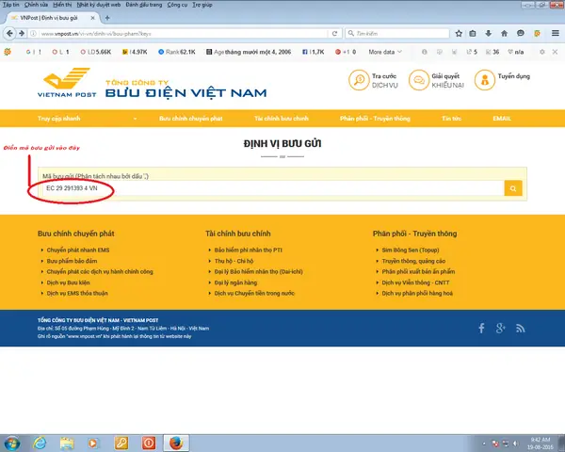Open the Hiển thị menu

(x=62, y=5)
